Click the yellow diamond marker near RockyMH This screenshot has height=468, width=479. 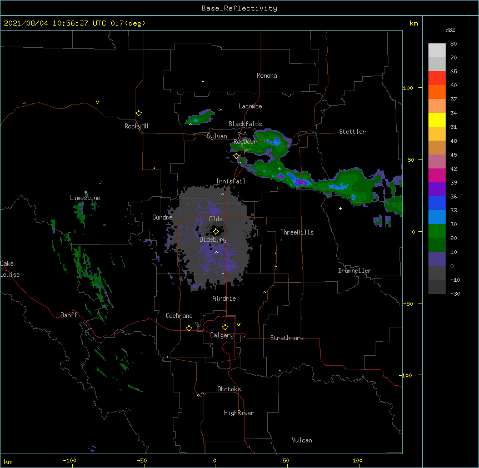[138, 113]
